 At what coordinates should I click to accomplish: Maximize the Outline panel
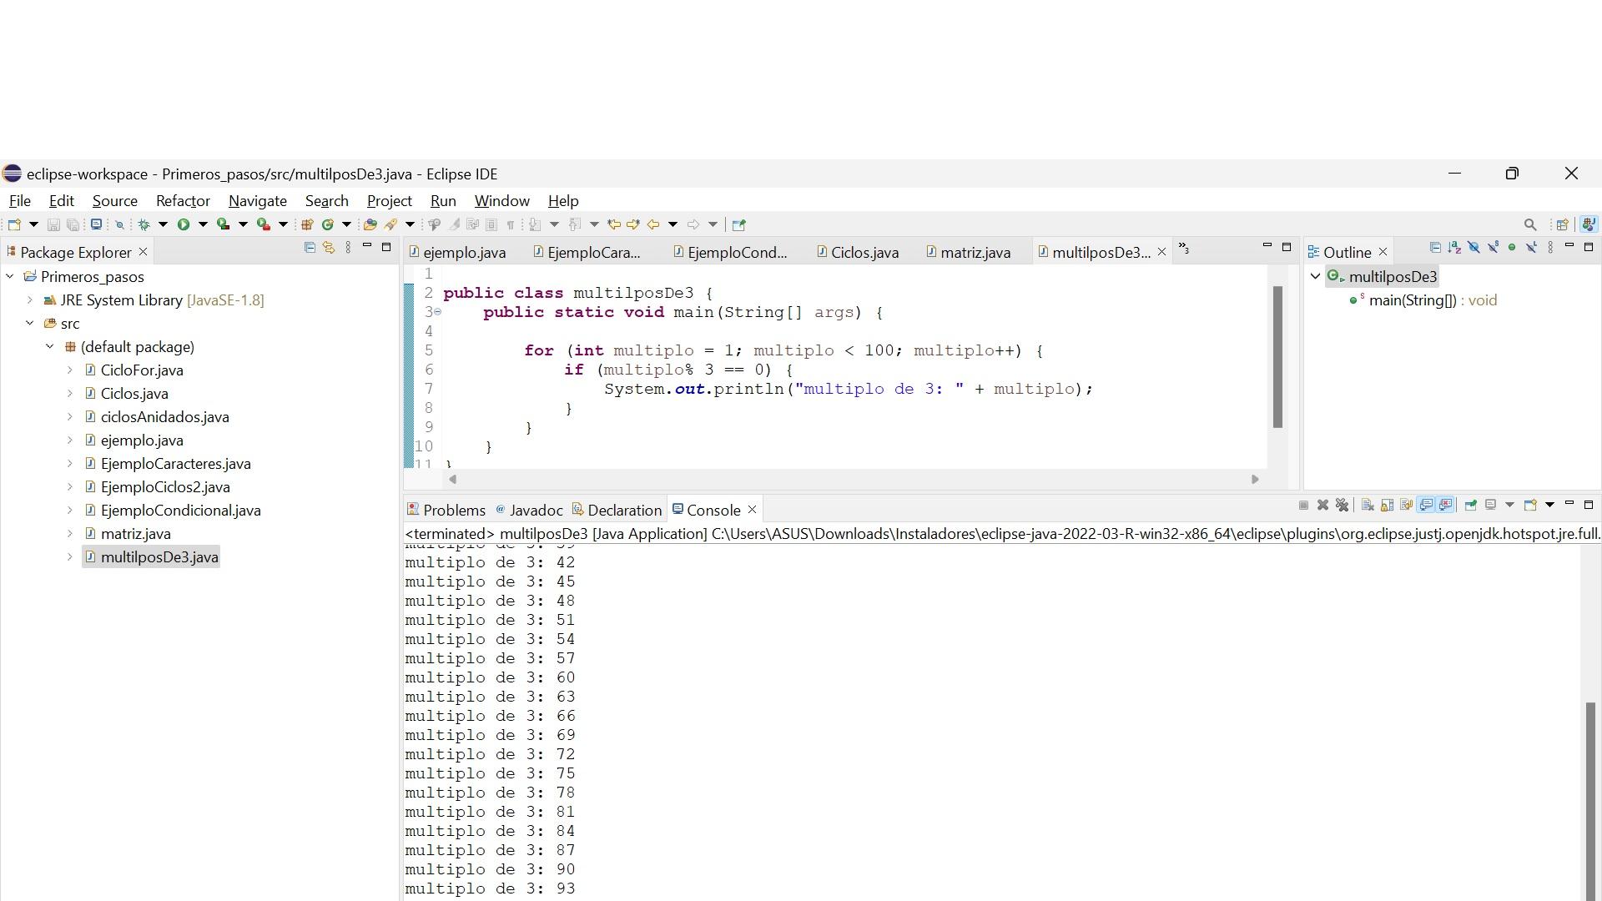(1589, 248)
